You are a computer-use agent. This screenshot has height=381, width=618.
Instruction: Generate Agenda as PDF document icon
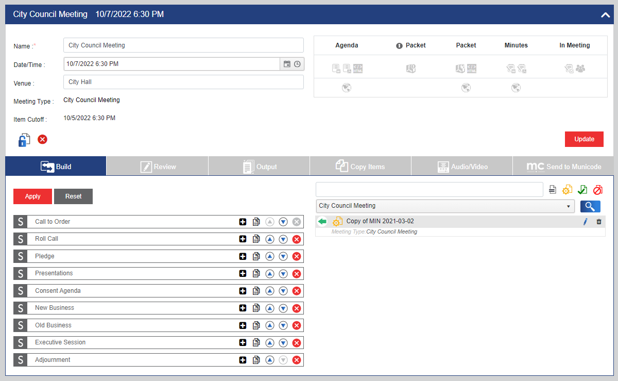coord(347,68)
